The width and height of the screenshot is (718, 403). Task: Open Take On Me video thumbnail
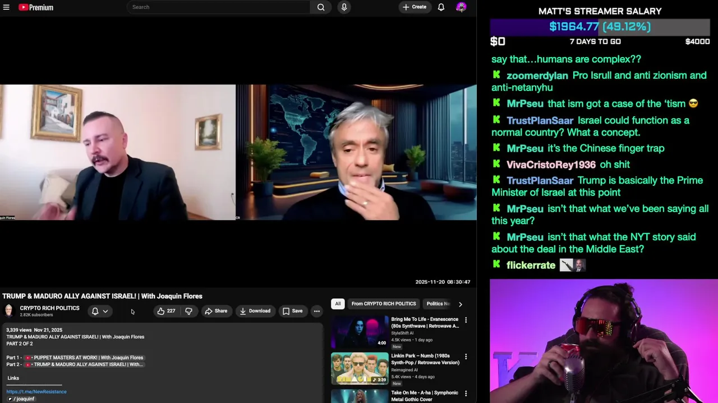tap(360, 396)
